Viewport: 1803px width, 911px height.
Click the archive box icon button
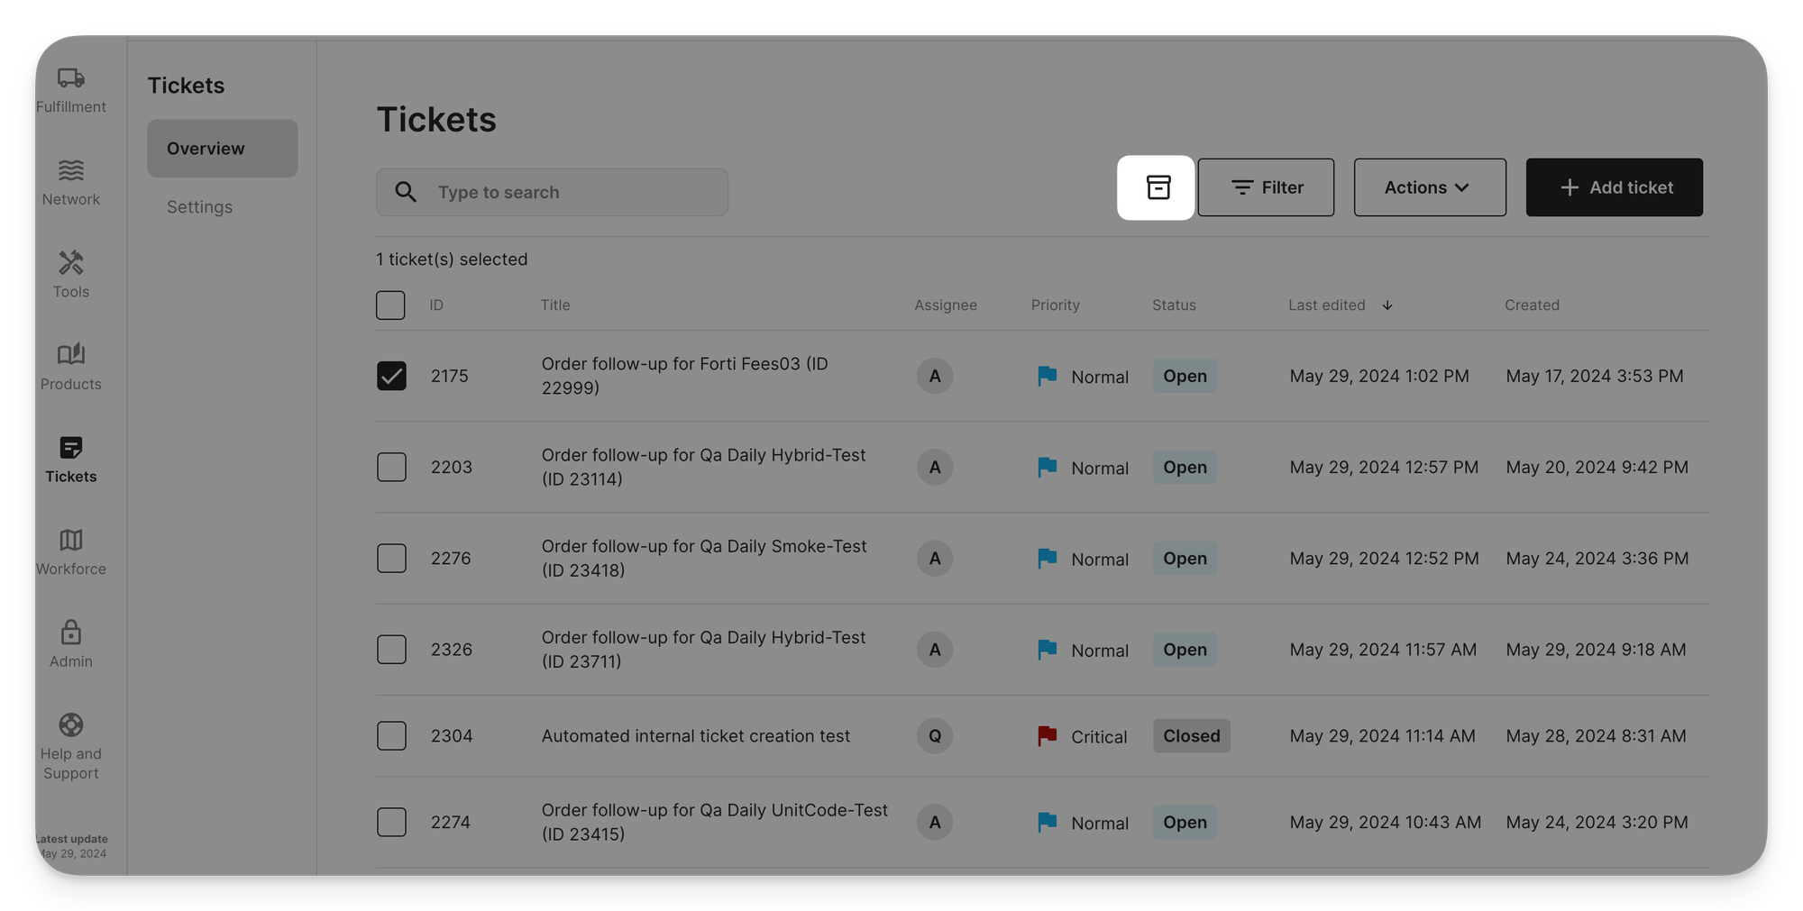[x=1157, y=187]
